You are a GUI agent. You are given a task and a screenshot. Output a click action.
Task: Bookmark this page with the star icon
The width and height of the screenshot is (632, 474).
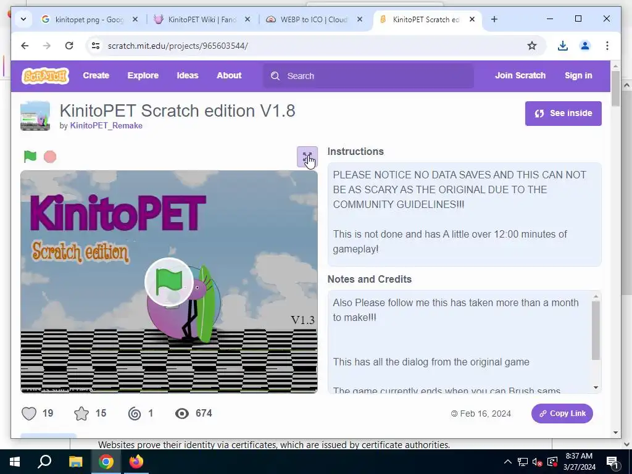[532, 46]
